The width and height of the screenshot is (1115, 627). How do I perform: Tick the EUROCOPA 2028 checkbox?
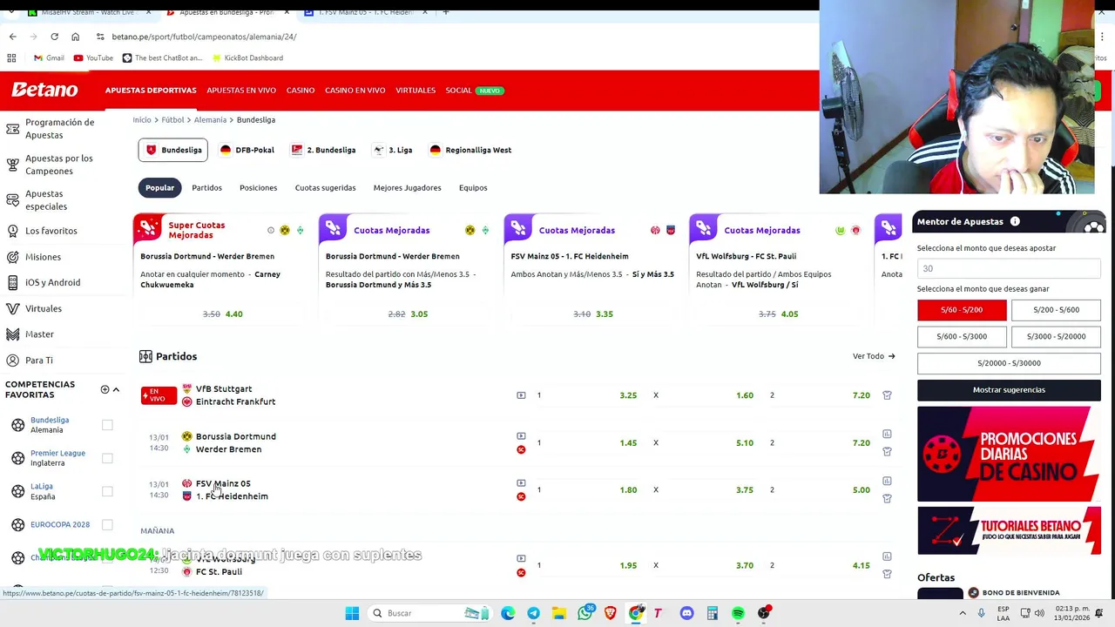[107, 524]
